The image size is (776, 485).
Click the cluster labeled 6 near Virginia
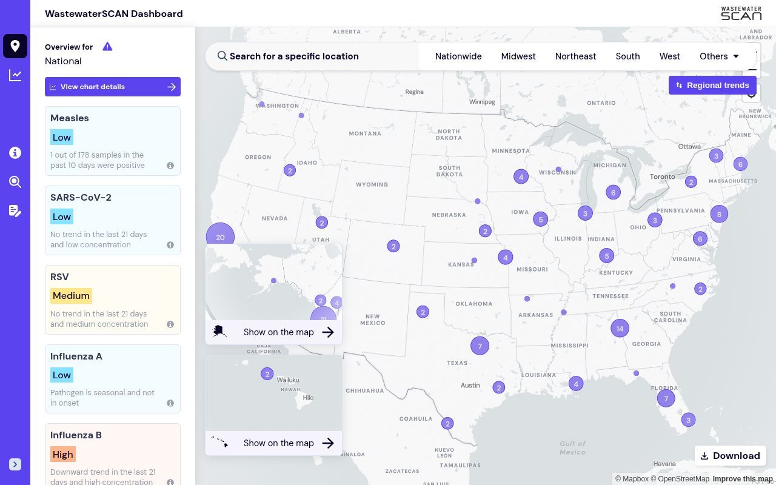700,239
